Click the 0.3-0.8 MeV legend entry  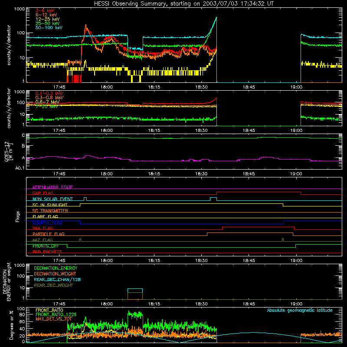[x=49, y=98]
